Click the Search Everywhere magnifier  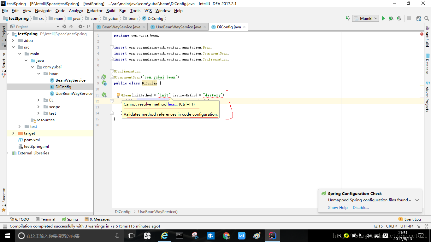click(x=426, y=18)
